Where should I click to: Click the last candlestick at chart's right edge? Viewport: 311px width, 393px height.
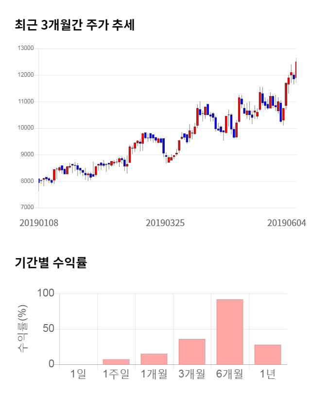tap(296, 69)
